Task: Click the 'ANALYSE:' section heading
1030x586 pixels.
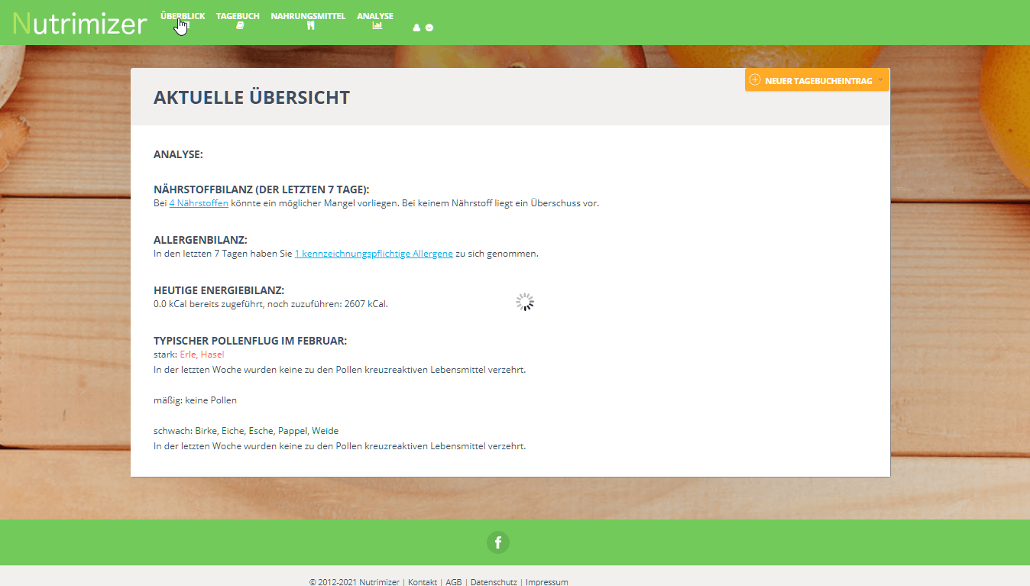Action: (x=178, y=154)
